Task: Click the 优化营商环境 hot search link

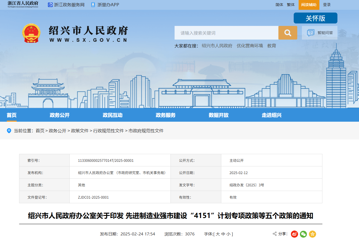Action: tap(250, 46)
